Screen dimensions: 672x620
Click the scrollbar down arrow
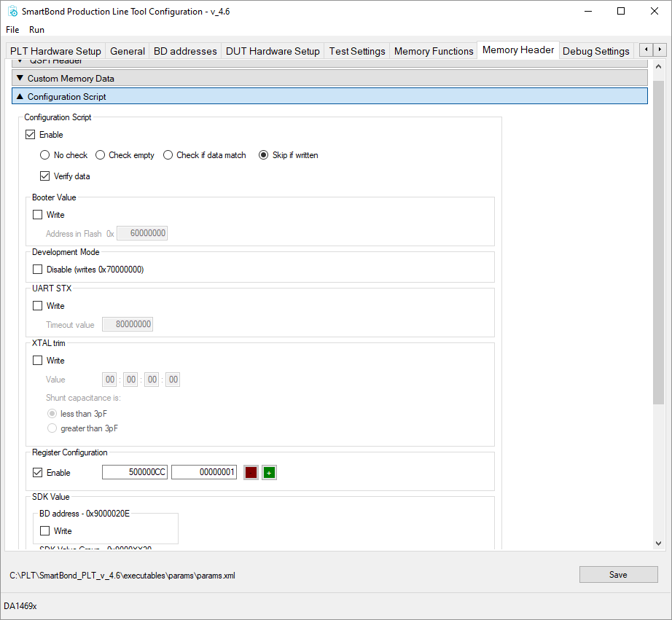click(x=659, y=544)
